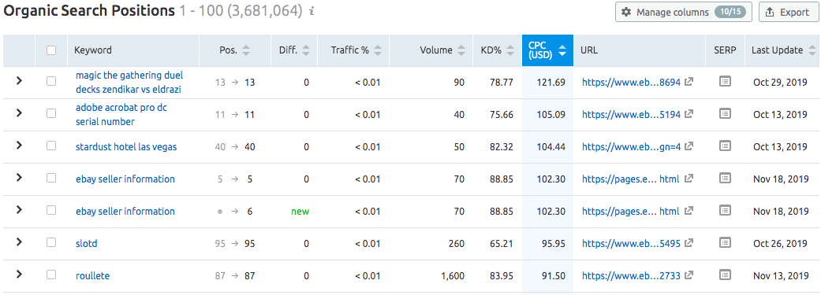Click the CPC (USD) sorted column header
821x295 pixels.
547,50
